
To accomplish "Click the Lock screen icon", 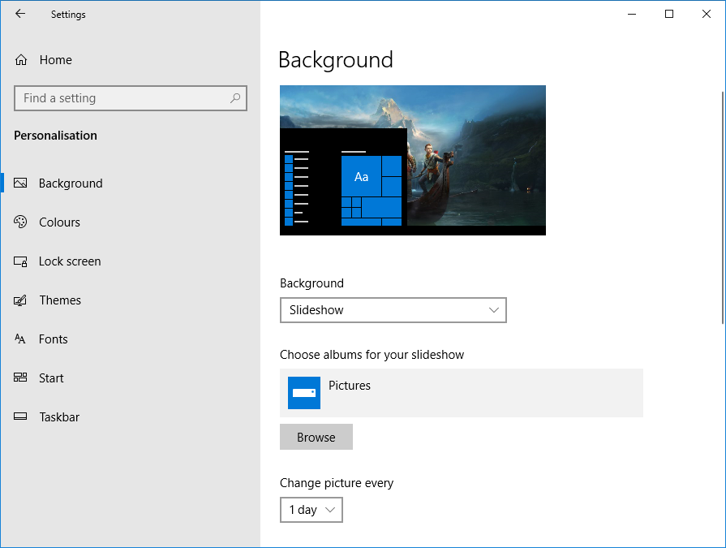I will 21,261.
